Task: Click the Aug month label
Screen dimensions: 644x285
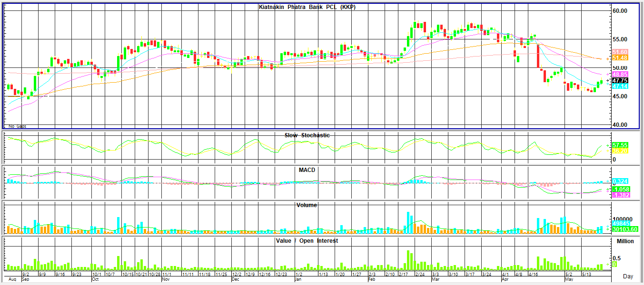Action: pyautogui.click(x=12, y=279)
